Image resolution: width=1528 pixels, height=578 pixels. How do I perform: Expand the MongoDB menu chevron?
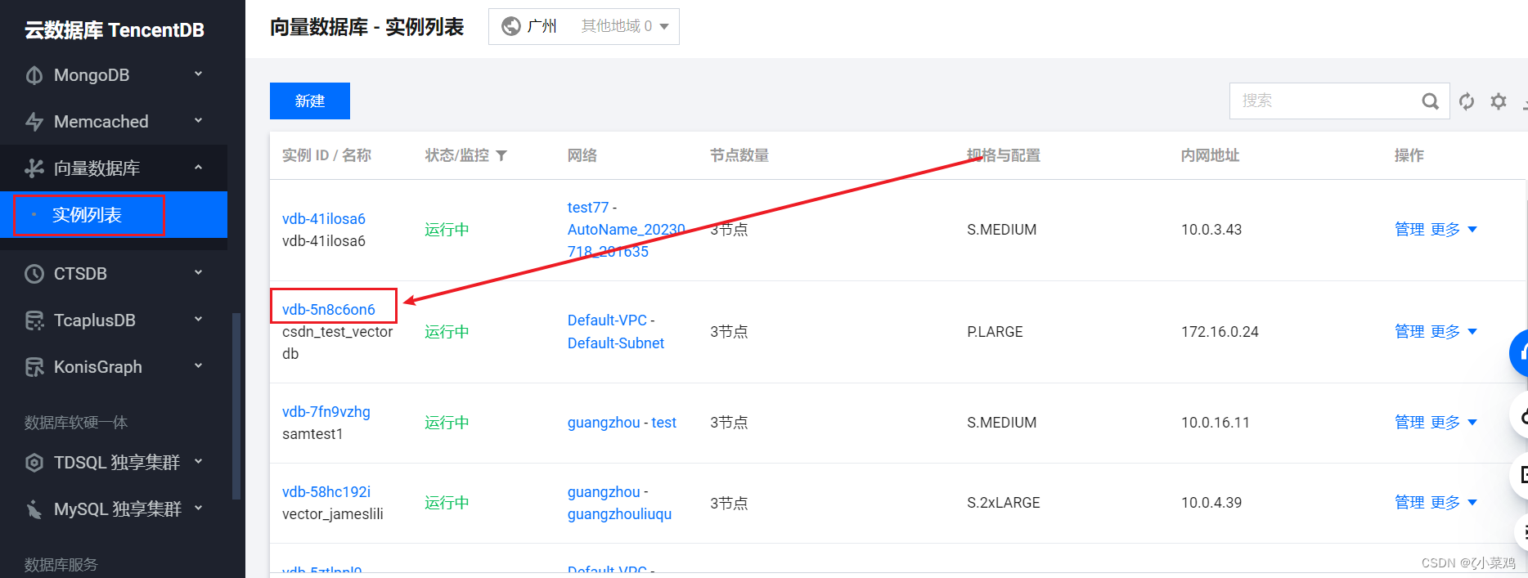click(x=198, y=74)
